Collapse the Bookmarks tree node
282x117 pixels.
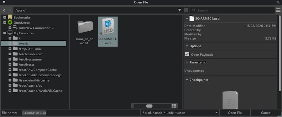coord(5,18)
